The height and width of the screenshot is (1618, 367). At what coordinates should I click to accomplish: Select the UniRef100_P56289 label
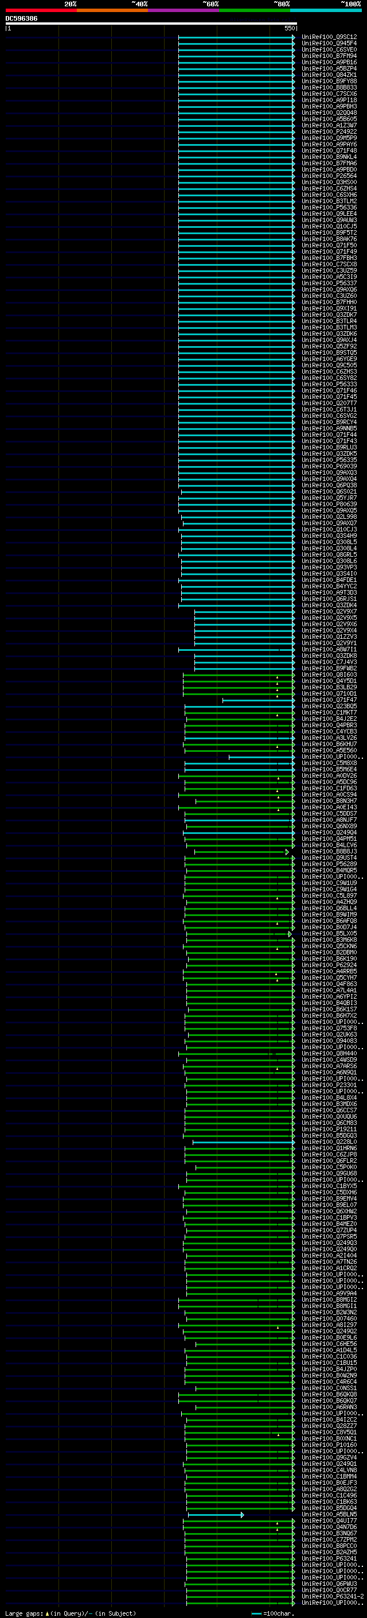pos(329,864)
